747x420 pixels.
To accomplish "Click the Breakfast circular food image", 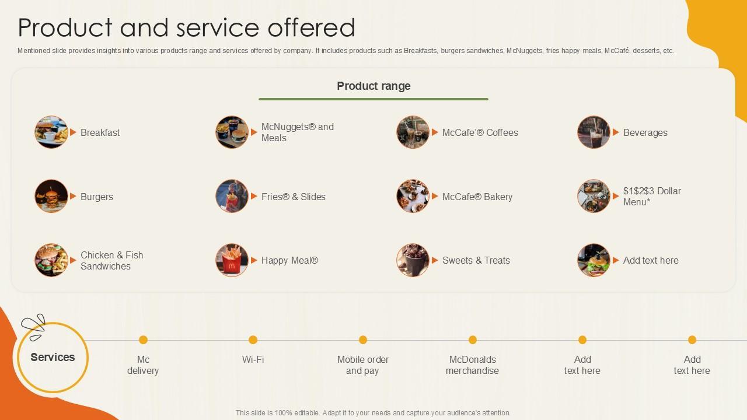I will click(51, 132).
